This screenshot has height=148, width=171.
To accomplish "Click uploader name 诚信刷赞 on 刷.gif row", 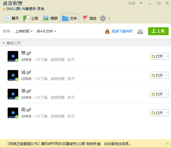I will [x=57, y=116].
